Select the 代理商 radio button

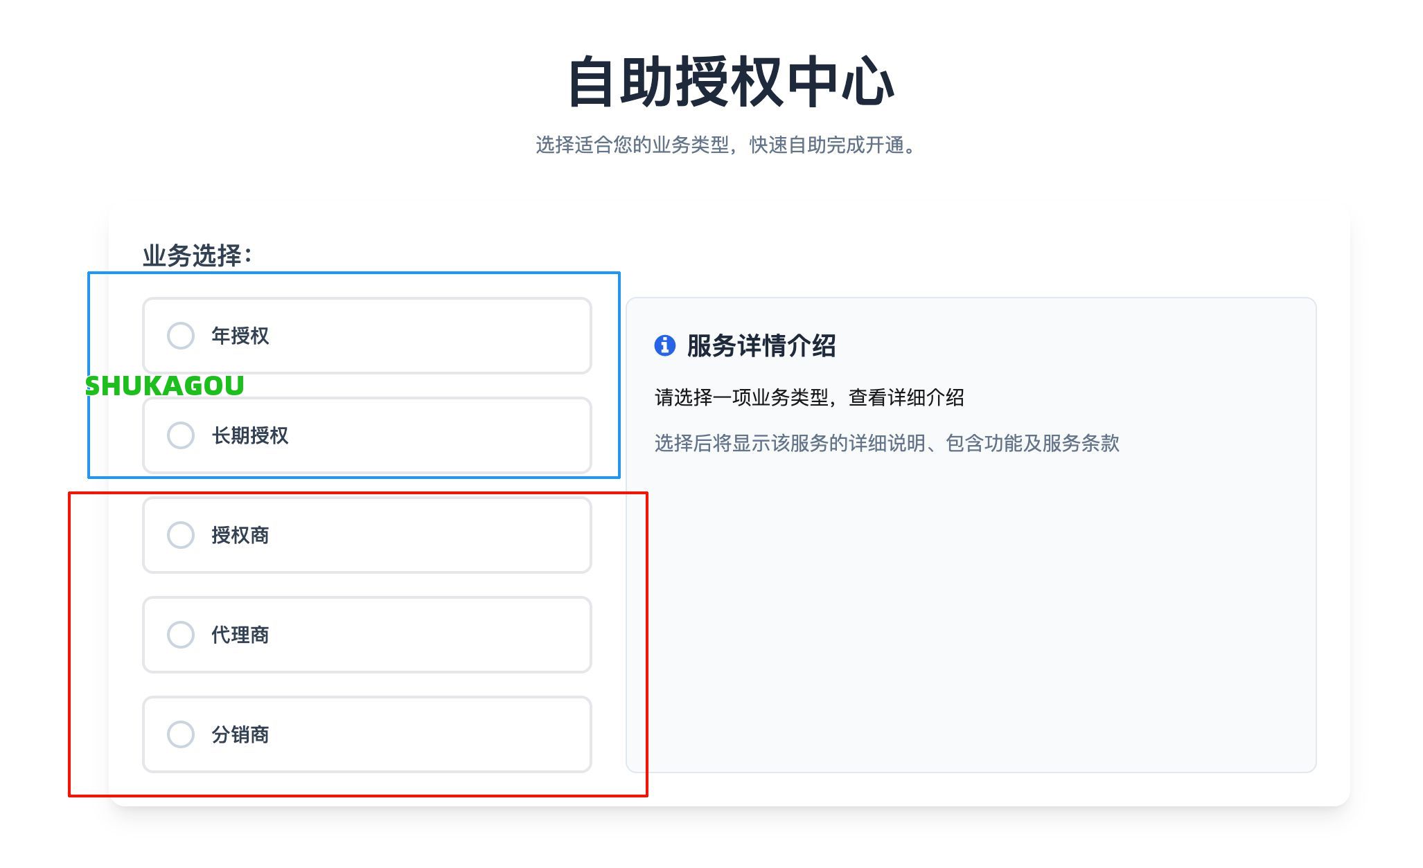coord(182,635)
